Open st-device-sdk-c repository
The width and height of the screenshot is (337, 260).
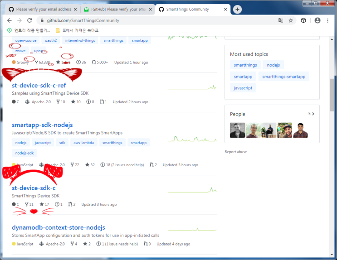tap(34, 188)
